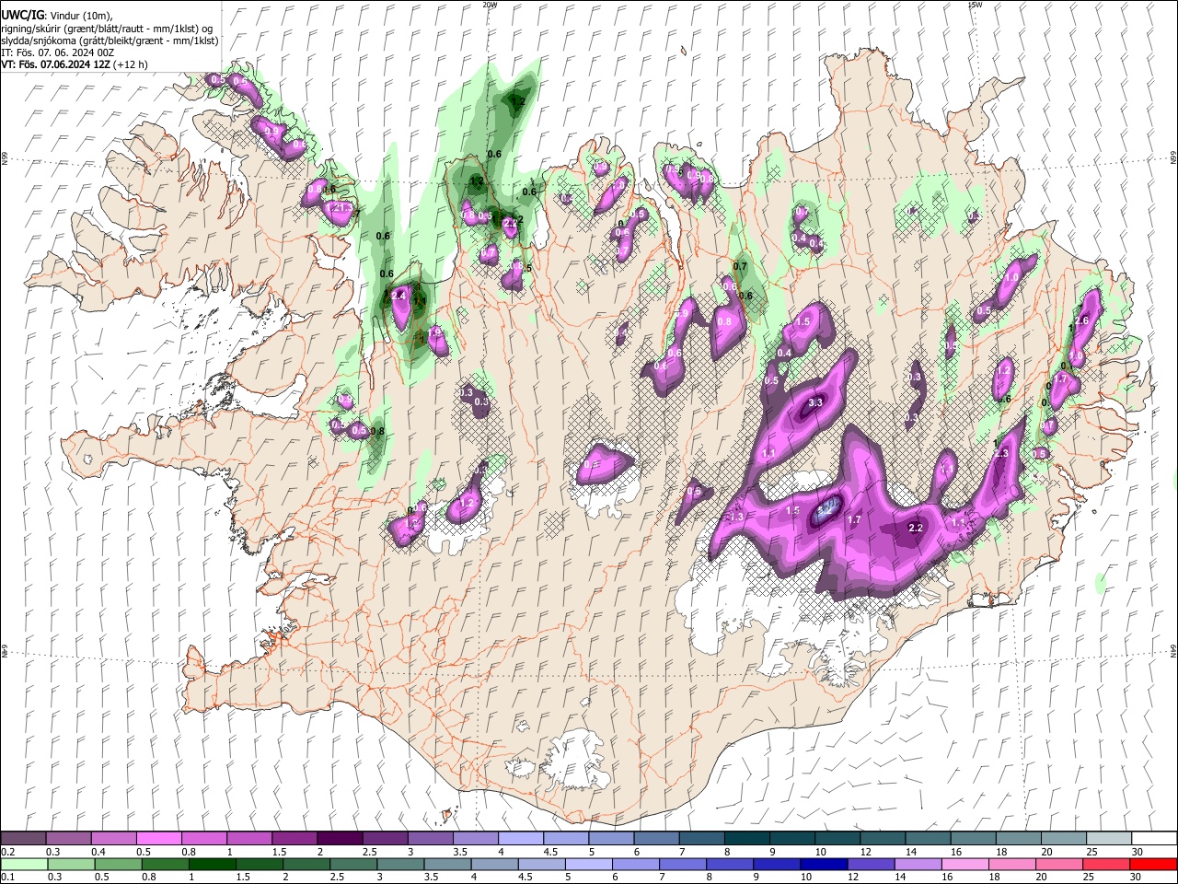Select the pale lavender swatch labeled 4 in the upper legend
This screenshot has height=884, width=1178.
[521, 838]
